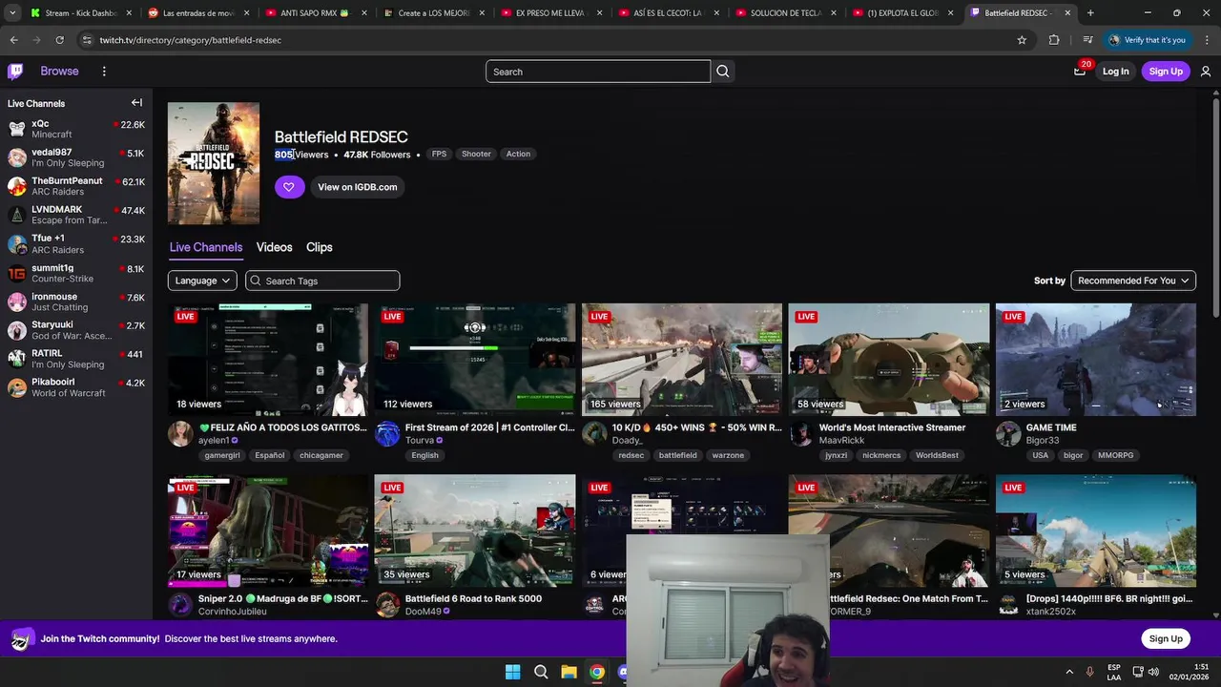Open summit1g avatar in sidebar
The image size is (1221, 687).
(x=17, y=273)
